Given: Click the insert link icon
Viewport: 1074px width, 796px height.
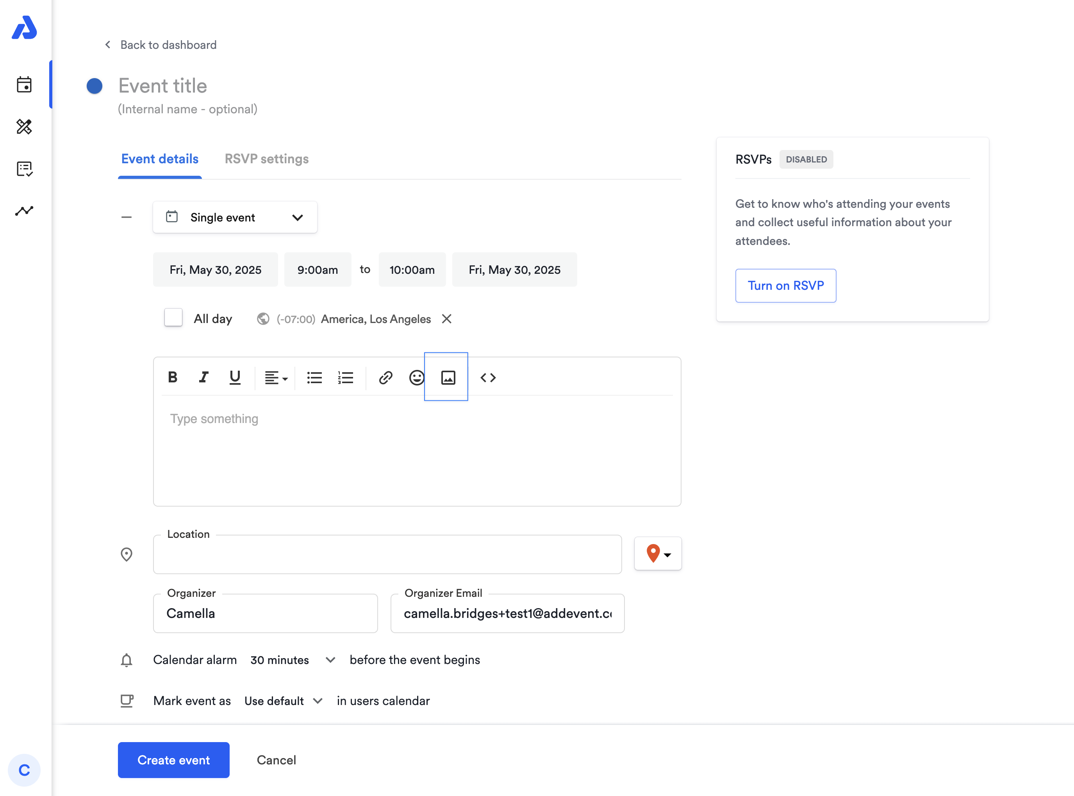Looking at the screenshot, I should [x=385, y=377].
